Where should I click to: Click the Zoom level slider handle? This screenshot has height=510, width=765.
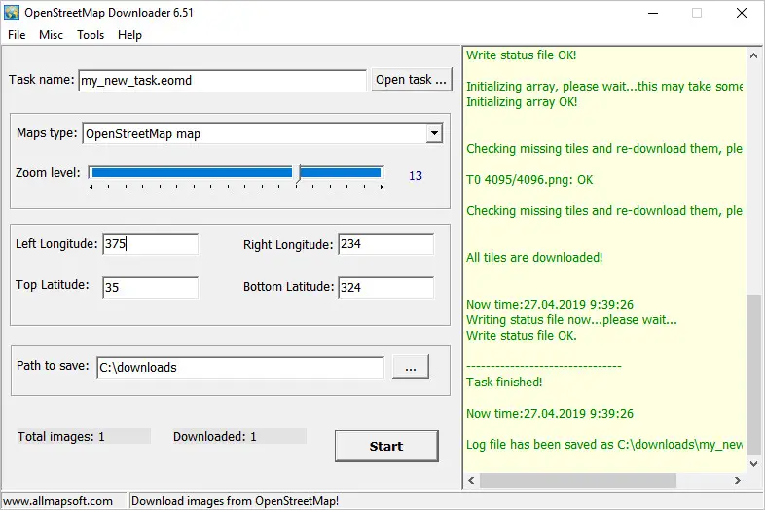tap(298, 174)
